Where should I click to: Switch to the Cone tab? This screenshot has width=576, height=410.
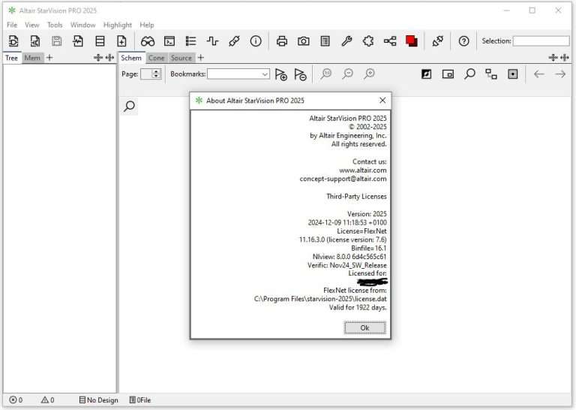156,58
